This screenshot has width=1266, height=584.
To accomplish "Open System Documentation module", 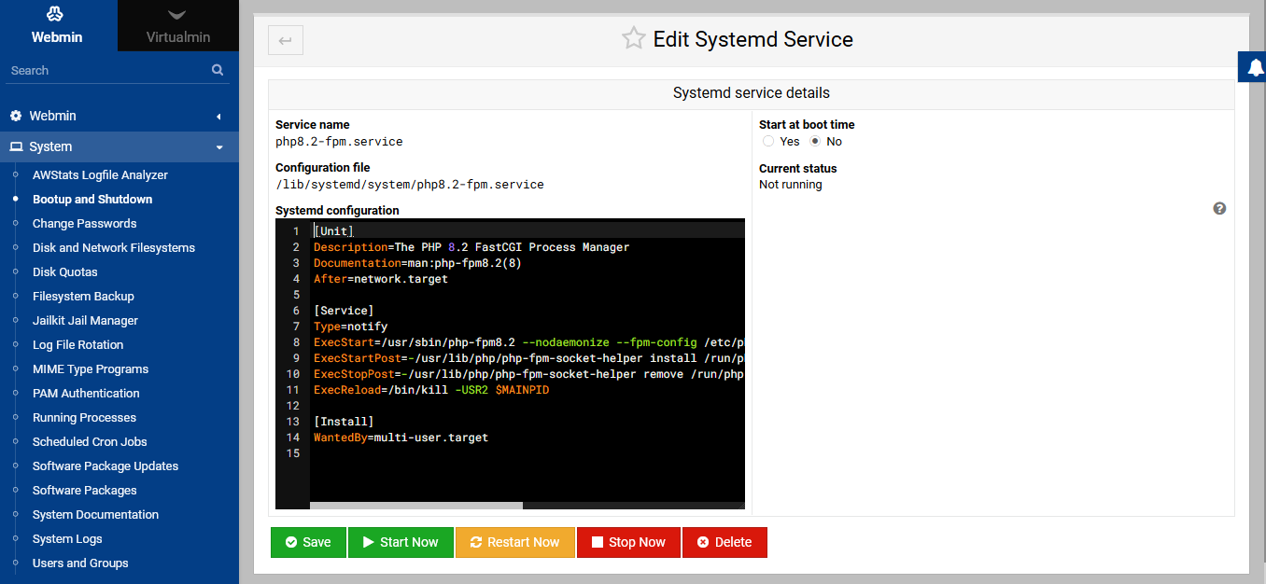I will tap(95, 514).
